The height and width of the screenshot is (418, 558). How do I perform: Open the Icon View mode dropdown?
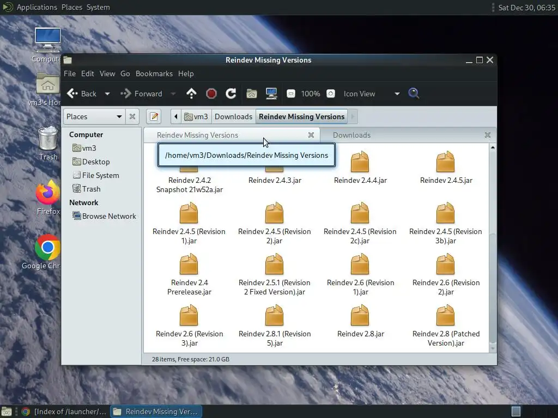click(x=372, y=94)
